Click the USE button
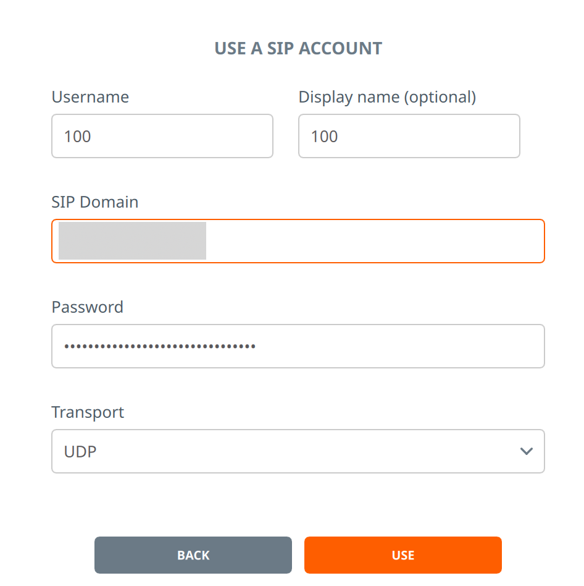Image resolution: width=584 pixels, height=586 pixels. [403, 555]
